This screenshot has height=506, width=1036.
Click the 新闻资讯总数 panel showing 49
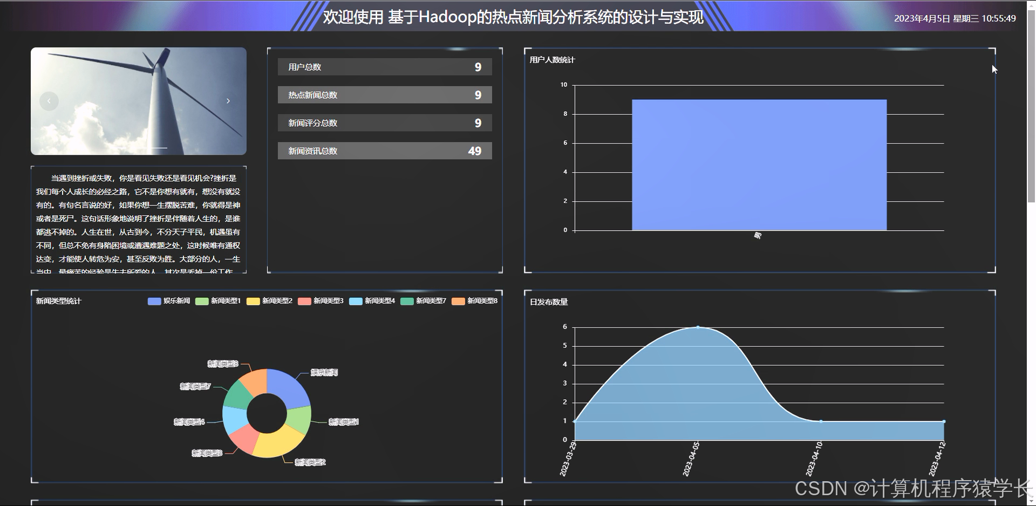coord(384,151)
